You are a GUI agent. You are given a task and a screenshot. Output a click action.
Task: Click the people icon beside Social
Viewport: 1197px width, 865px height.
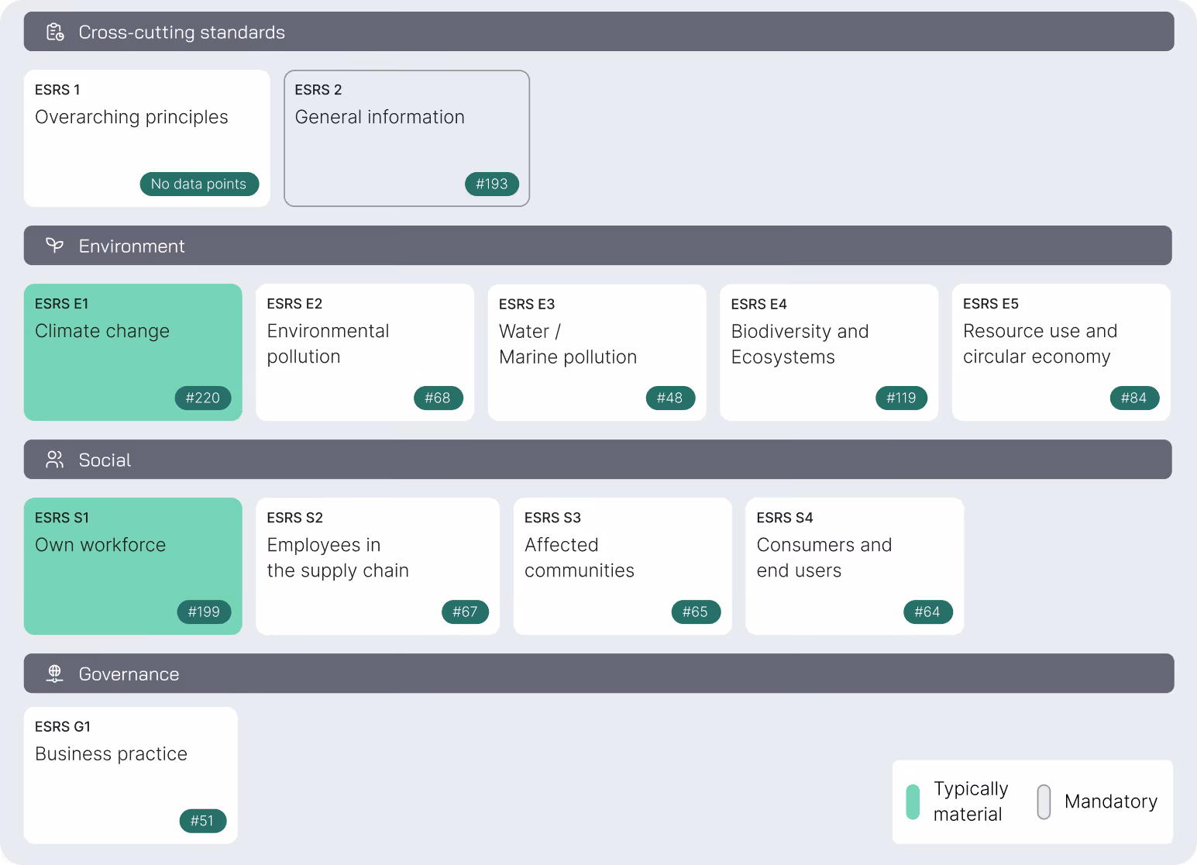[54, 460]
